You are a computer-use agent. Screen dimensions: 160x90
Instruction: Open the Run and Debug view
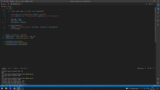[x=158, y=12]
